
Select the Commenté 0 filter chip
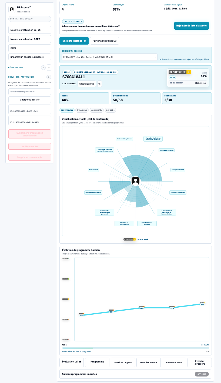click(x=97, y=110)
